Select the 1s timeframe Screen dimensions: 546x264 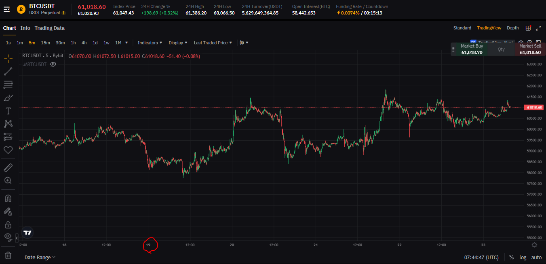(x=8, y=43)
